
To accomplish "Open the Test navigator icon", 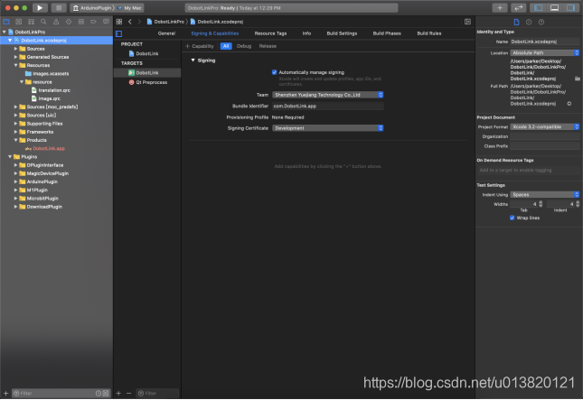I will click(x=69, y=22).
